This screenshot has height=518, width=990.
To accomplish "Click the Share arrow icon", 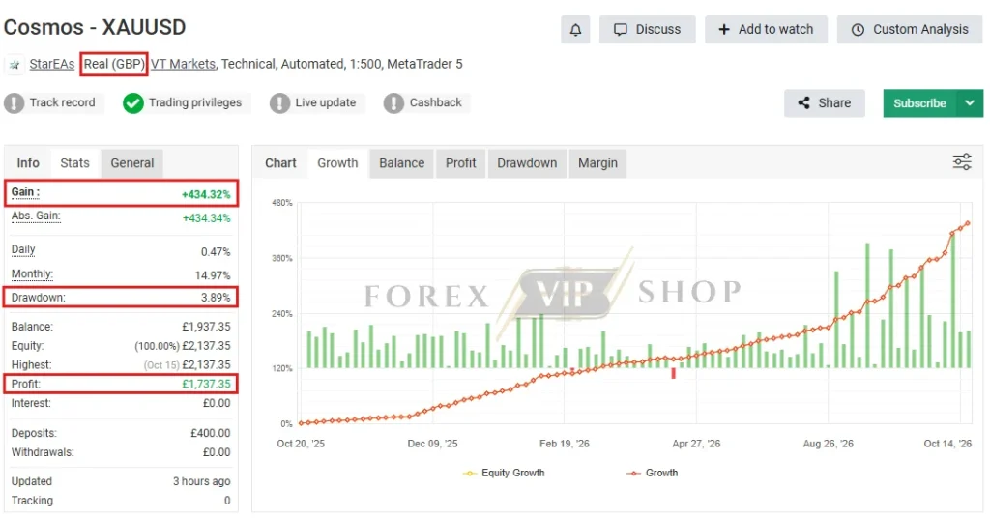I will point(803,102).
